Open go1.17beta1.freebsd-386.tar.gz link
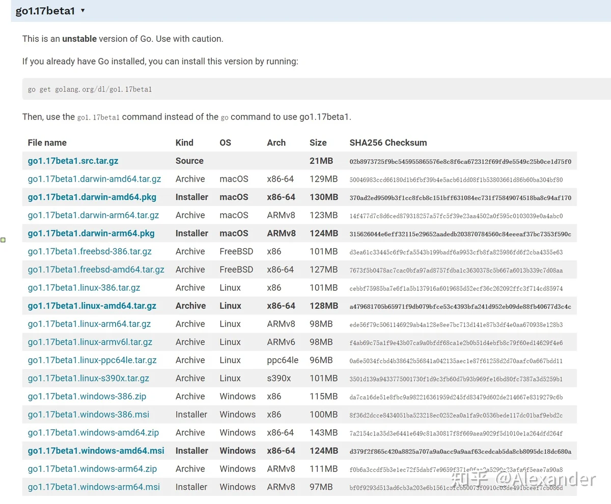Image resolution: width=611 pixels, height=504 pixels. tap(90, 251)
